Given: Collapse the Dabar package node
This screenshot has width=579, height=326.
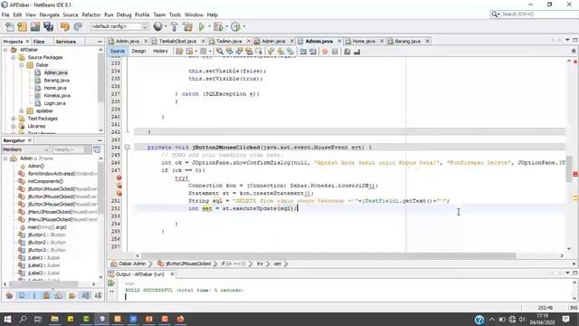Looking at the screenshot, I should pyautogui.click(x=22, y=65).
